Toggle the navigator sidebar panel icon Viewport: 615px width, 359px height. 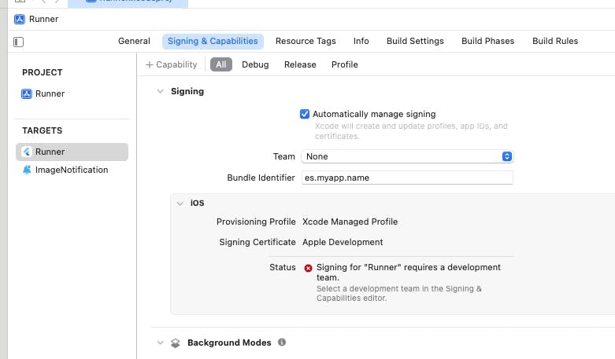click(x=19, y=42)
